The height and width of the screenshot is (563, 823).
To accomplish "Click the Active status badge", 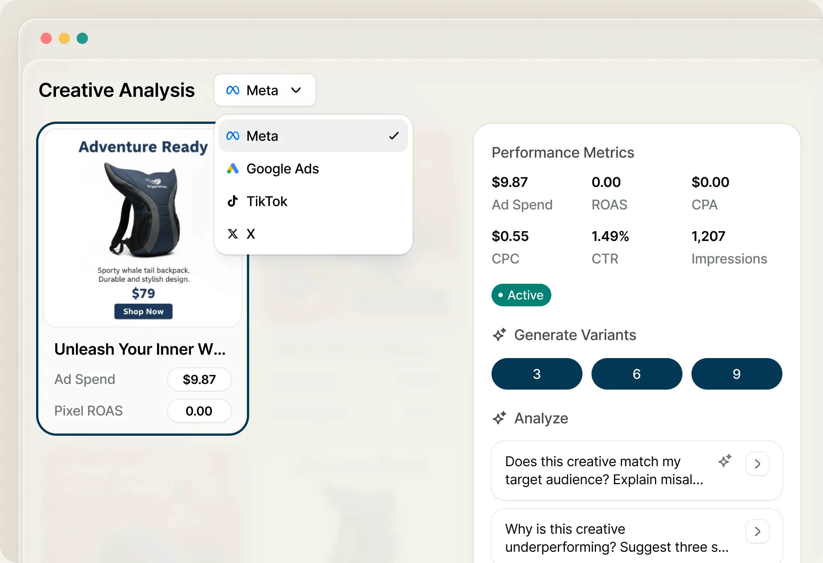I will (521, 295).
